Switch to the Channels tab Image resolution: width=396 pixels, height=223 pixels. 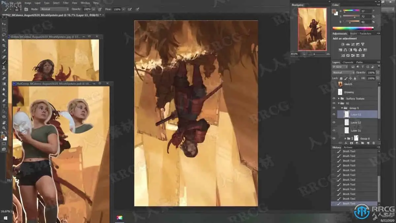point(348,62)
